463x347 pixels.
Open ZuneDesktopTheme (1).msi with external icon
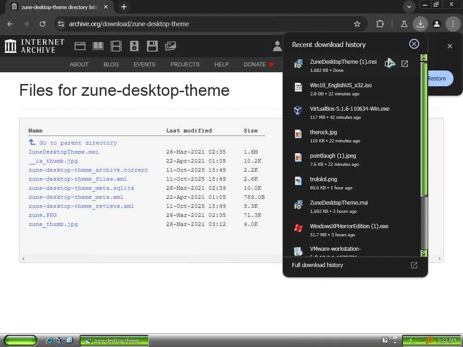405,63
